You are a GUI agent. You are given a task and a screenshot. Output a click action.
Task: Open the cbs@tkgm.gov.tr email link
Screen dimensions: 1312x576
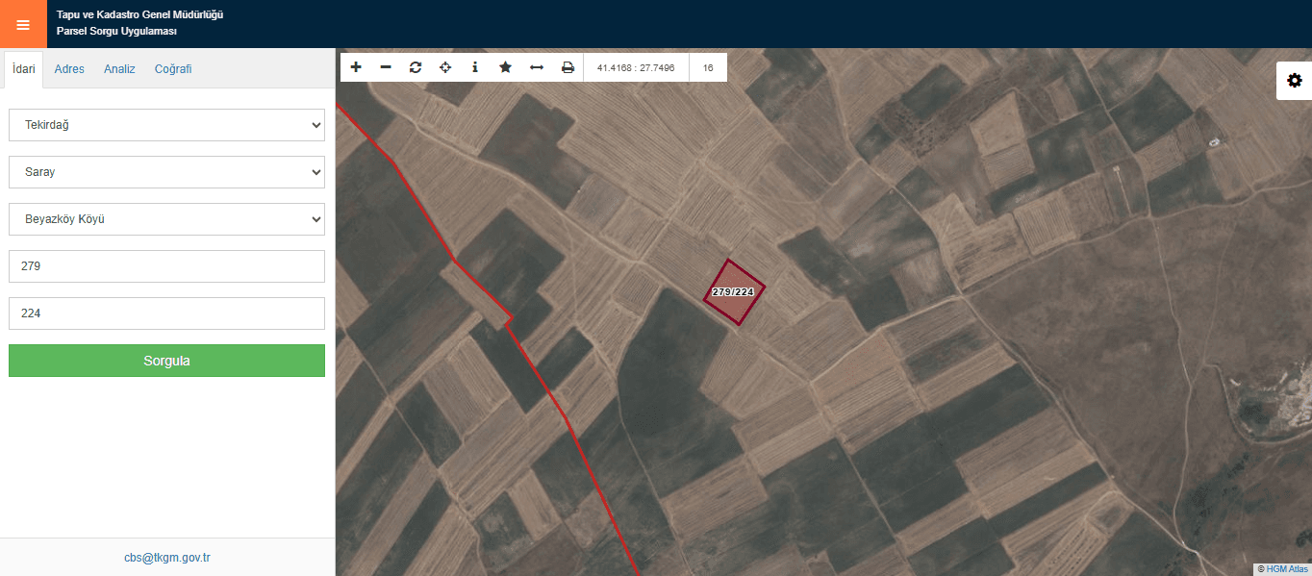click(167, 558)
